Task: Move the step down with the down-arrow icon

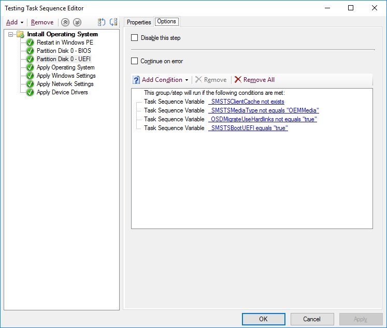Action: tap(77, 22)
